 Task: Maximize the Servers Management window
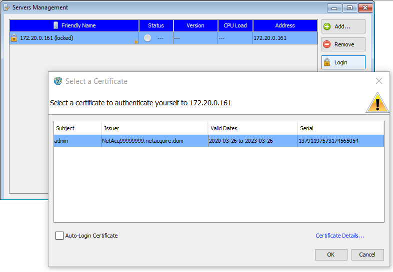pos(349,8)
